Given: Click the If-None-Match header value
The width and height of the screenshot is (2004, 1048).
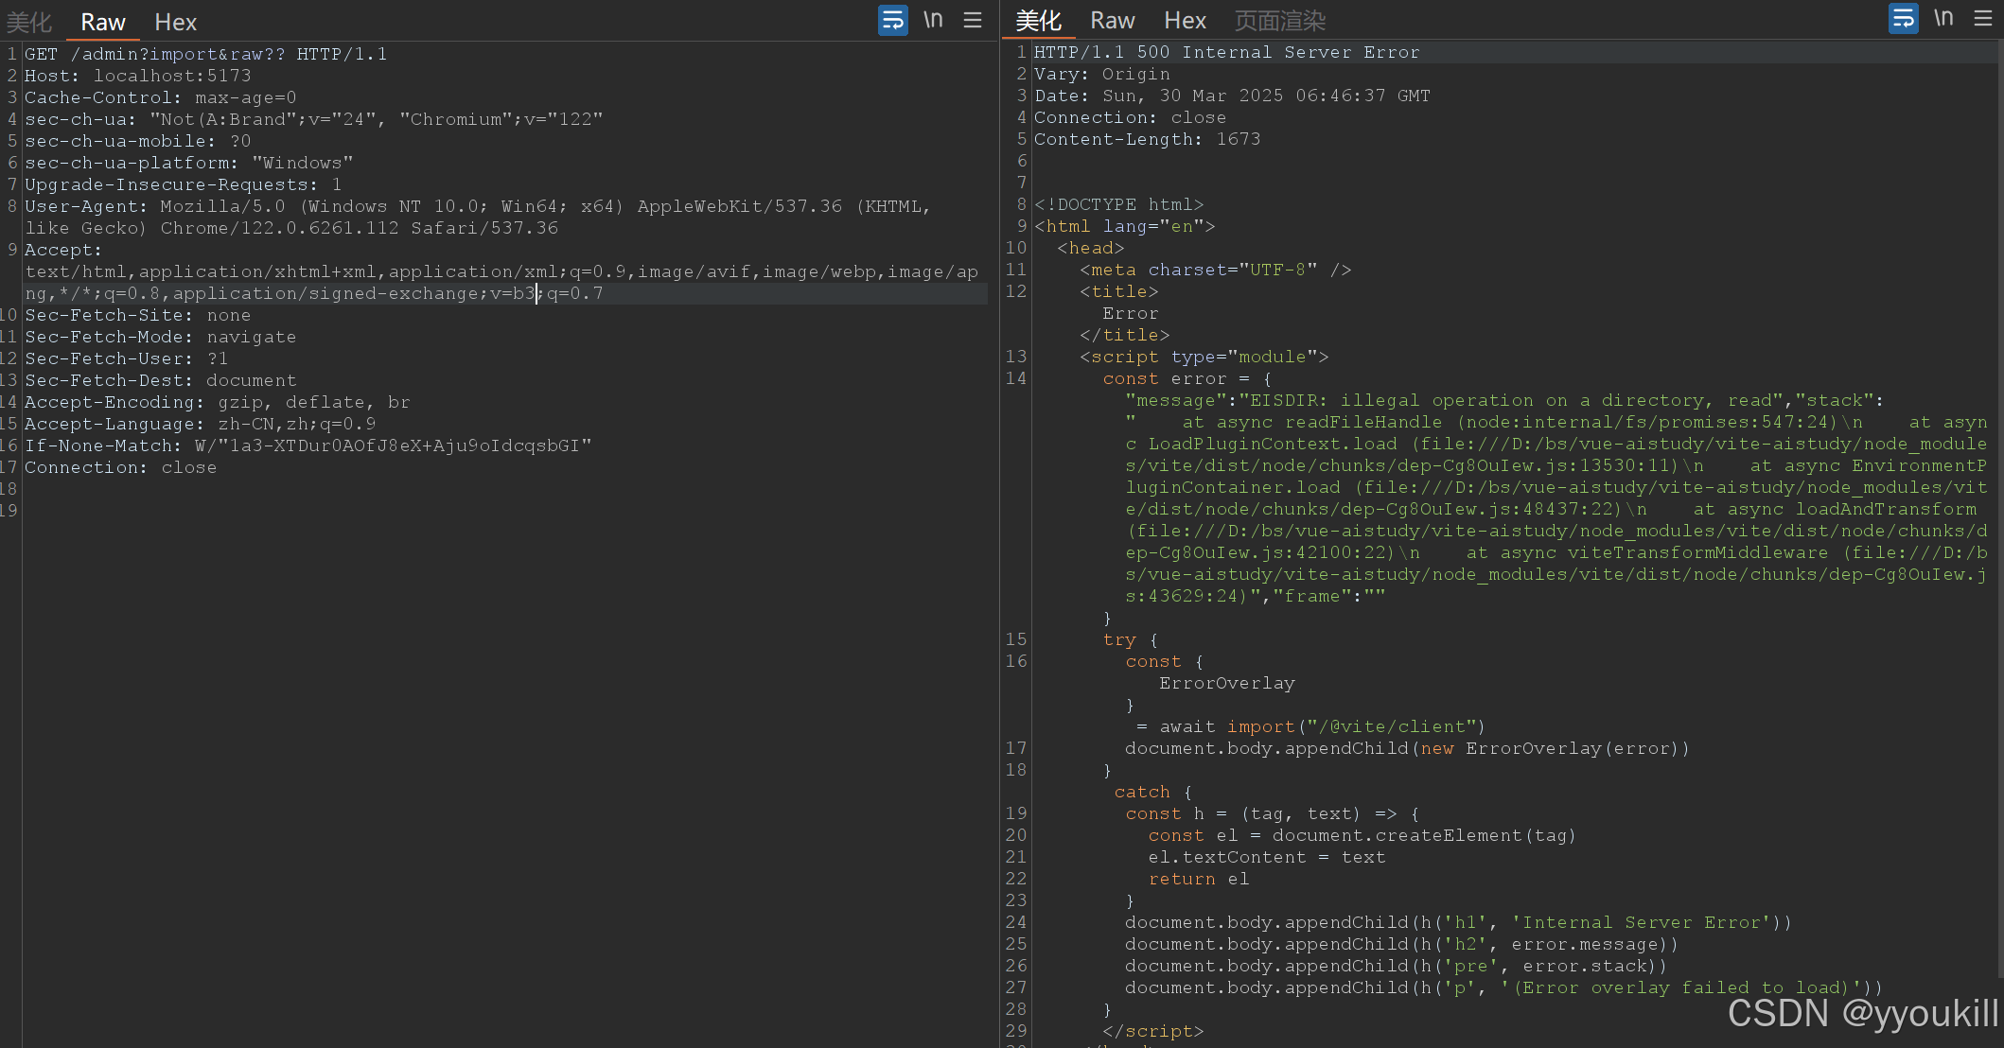Looking at the screenshot, I should pyautogui.click(x=393, y=445).
